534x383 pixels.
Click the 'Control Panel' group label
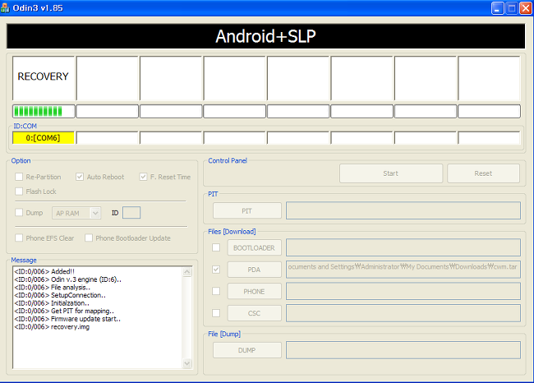tap(228, 160)
